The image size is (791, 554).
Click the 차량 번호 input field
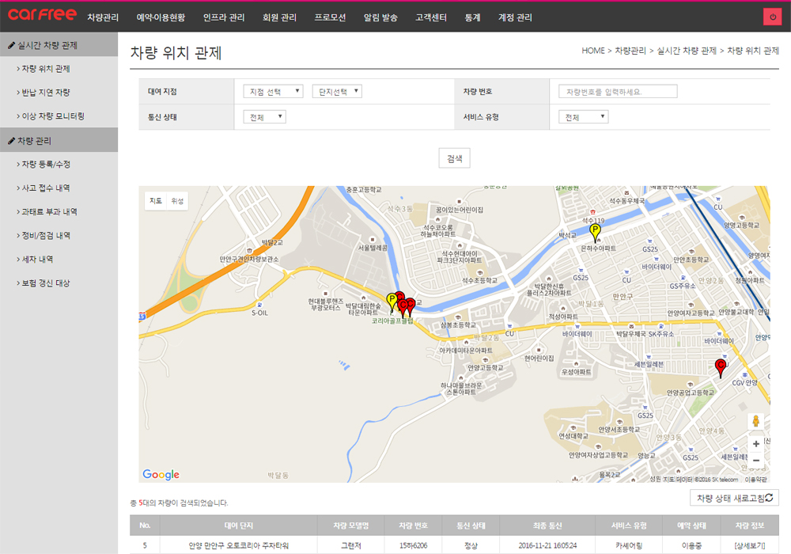tap(618, 91)
